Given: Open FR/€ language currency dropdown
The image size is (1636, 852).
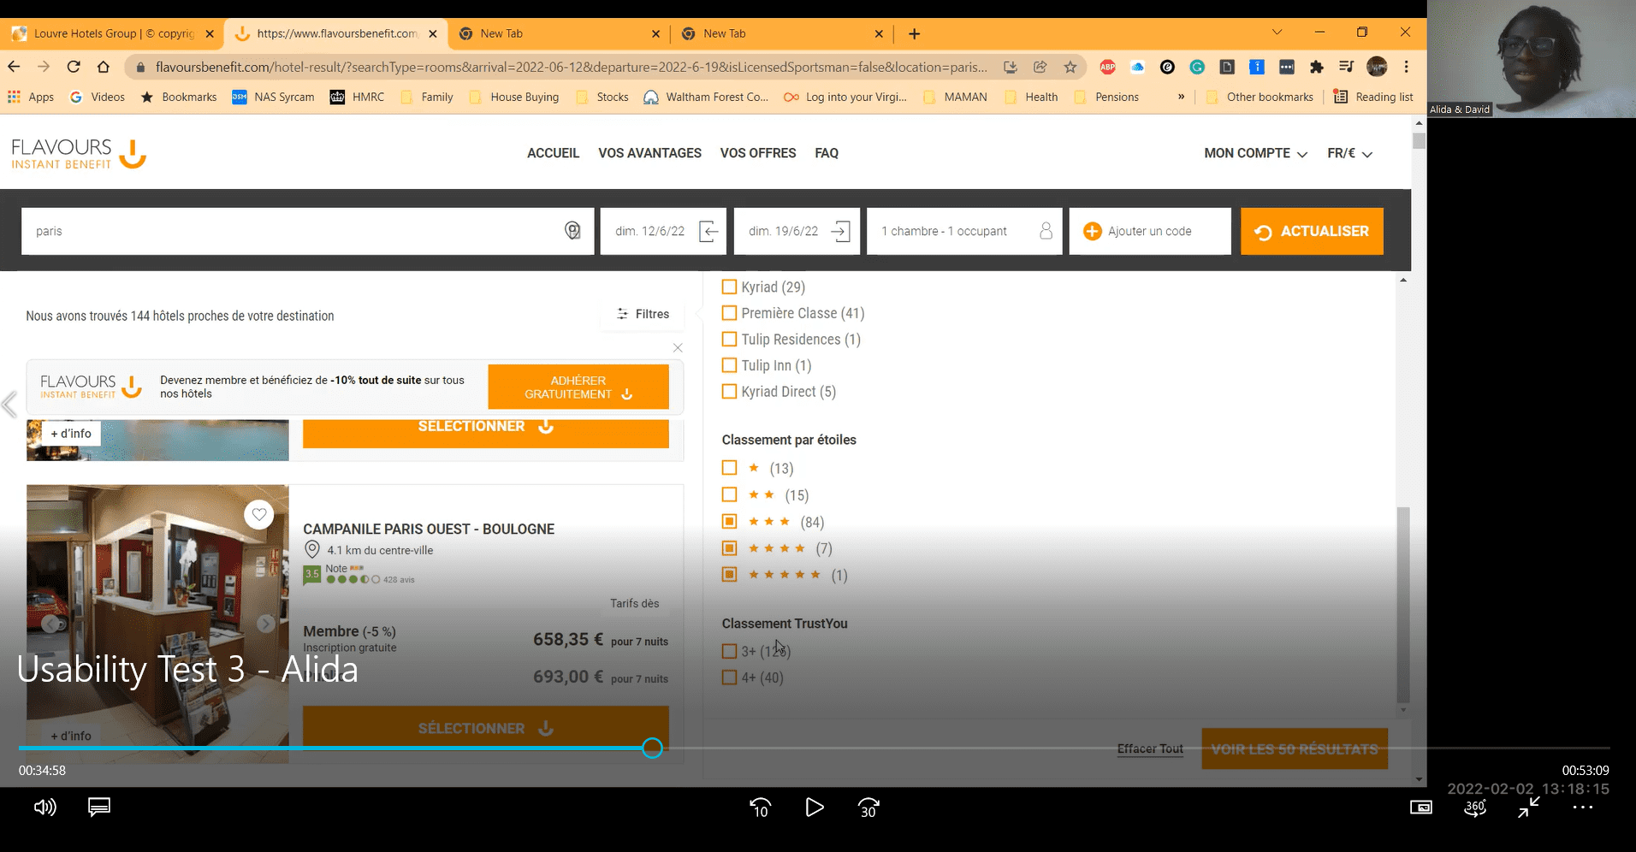Looking at the screenshot, I should click(x=1349, y=153).
